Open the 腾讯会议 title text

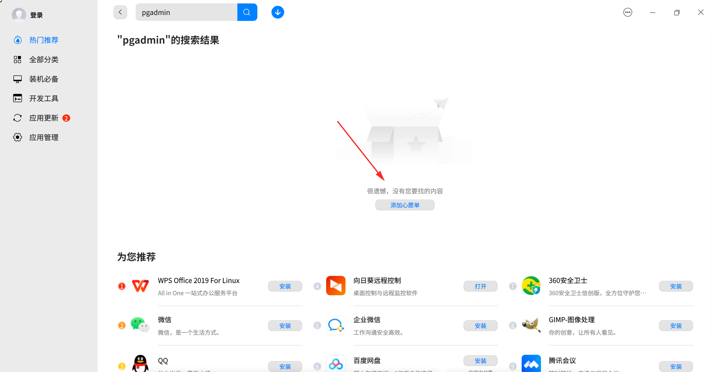click(x=562, y=361)
